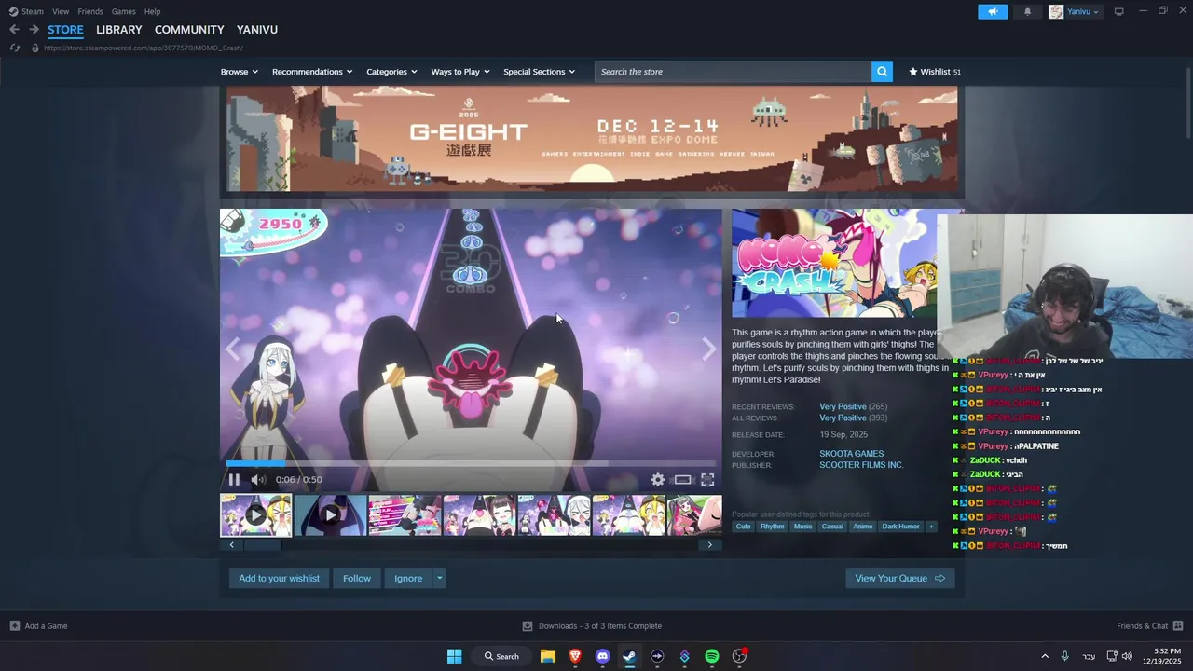The width and height of the screenshot is (1193, 671).
Task: Open Wishlist 51 link
Action: pos(935,72)
